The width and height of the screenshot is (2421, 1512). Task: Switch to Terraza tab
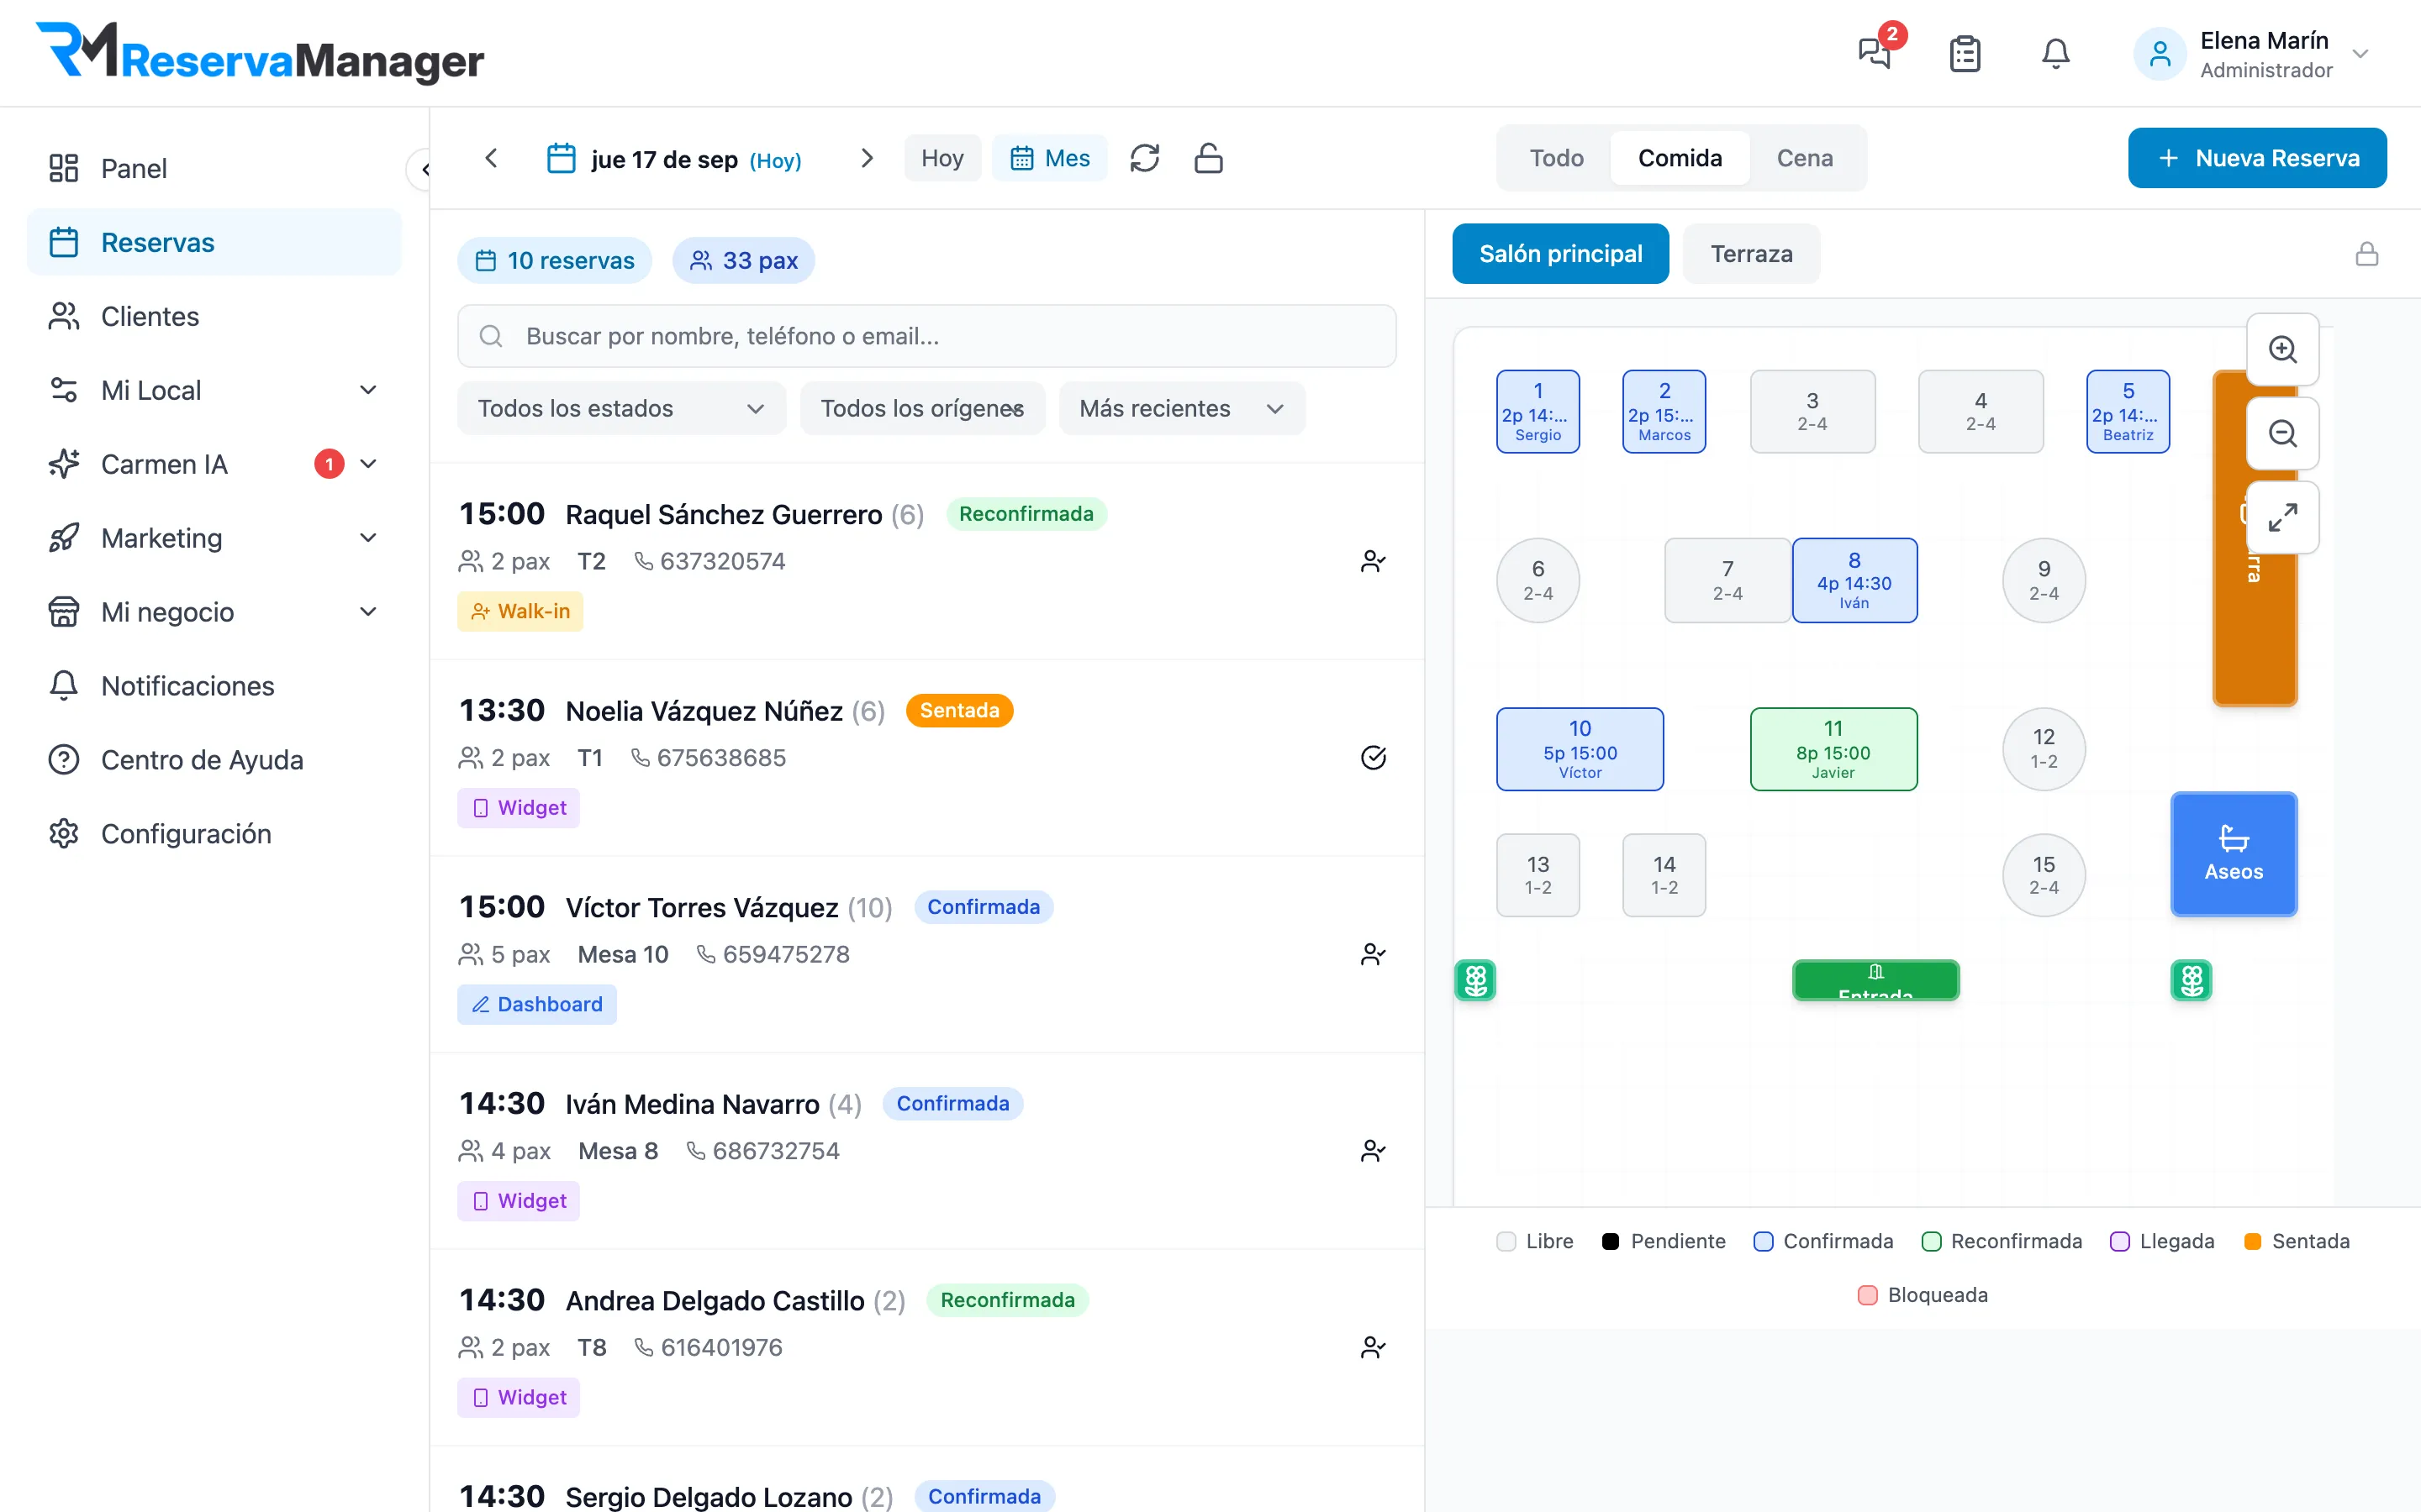point(1751,254)
